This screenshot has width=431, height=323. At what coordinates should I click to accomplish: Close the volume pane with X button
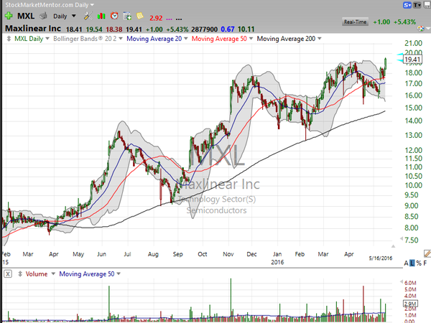(8, 274)
